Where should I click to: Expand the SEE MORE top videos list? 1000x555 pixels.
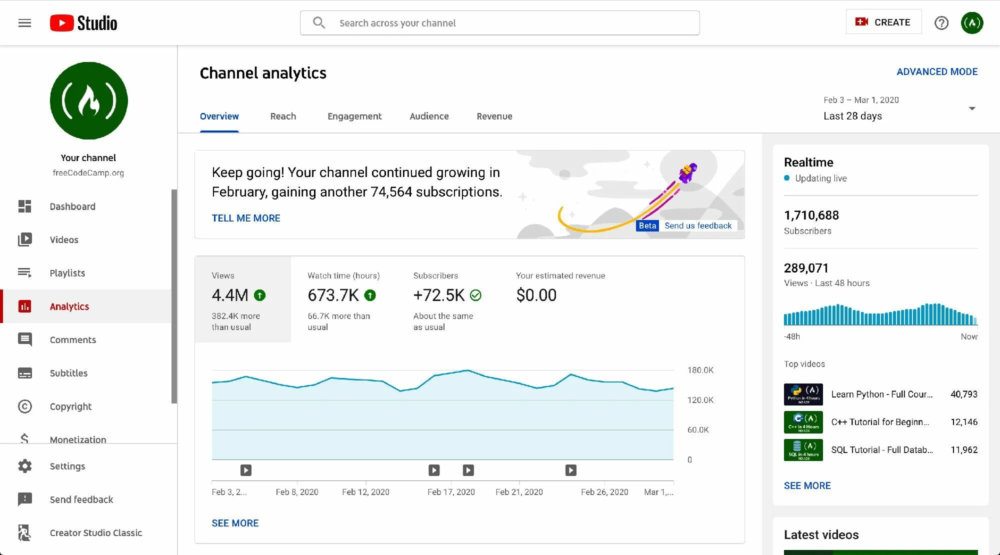click(x=806, y=485)
